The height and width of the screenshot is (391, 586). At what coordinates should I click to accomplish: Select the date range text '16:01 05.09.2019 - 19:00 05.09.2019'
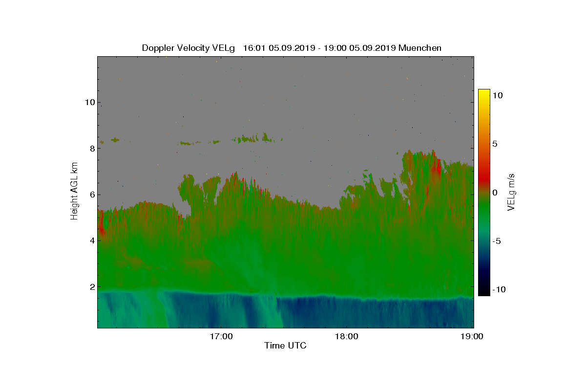[319, 48]
